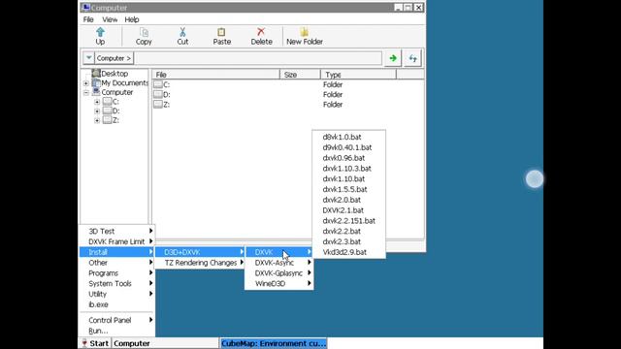This screenshot has height=349, width=621.
Task: Click the refresh arrows icon beside the address bar
Action: (412, 58)
